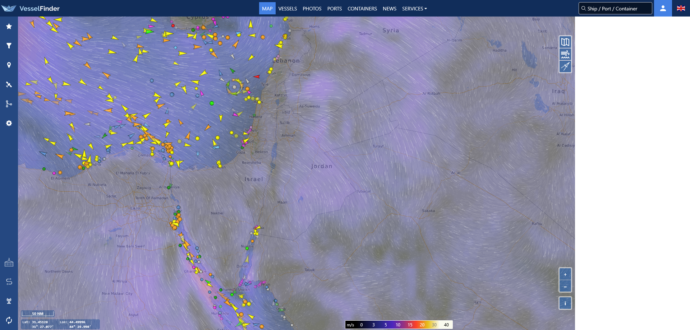Zoom out with minus button
The height and width of the screenshot is (330, 690).
coord(565,287)
